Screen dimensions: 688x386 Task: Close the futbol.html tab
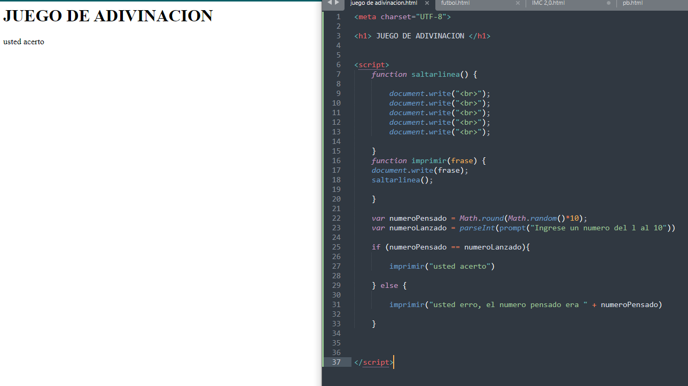[518, 3]
